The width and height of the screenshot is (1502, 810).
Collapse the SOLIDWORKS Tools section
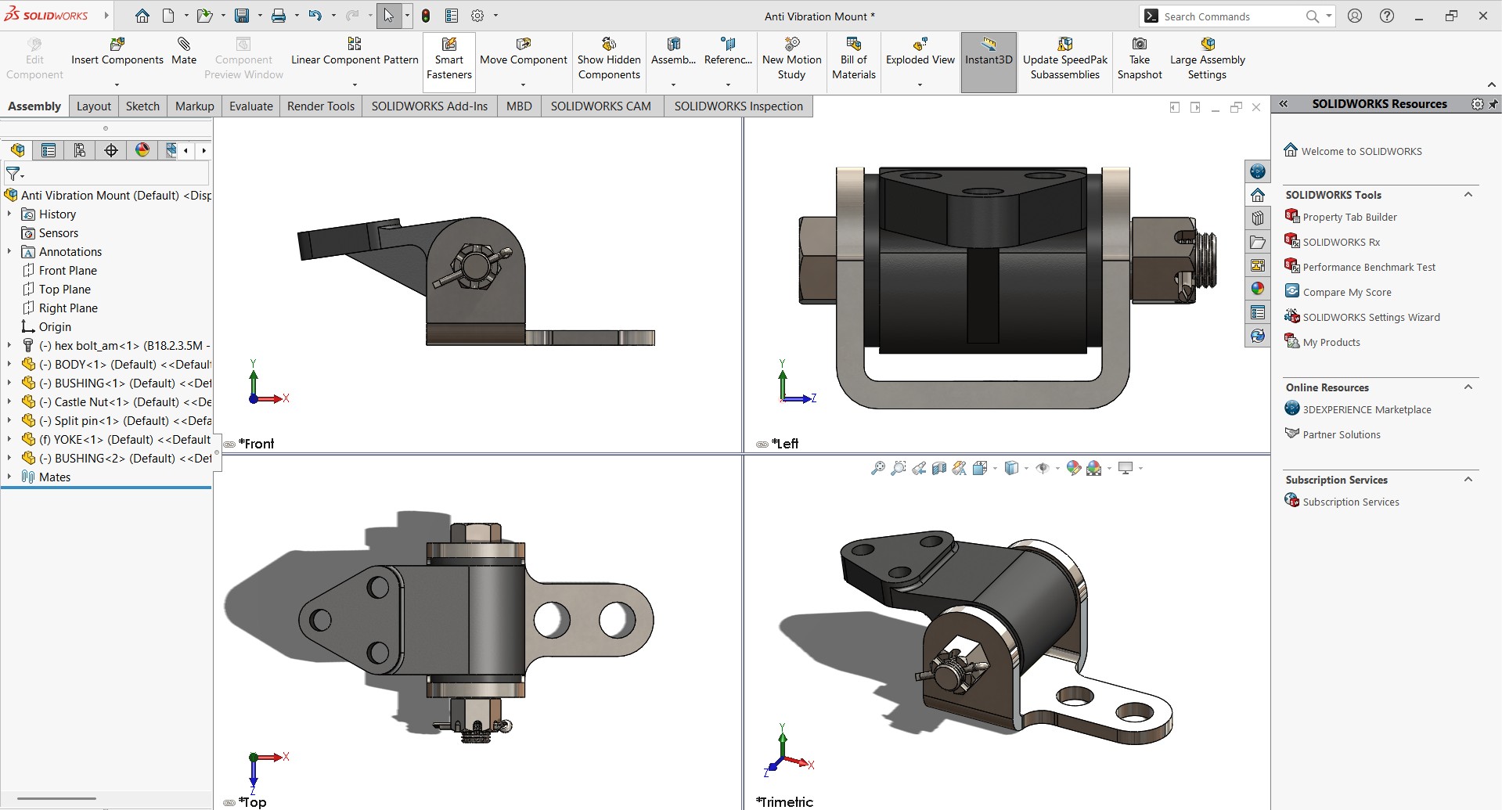(1468, 195)
